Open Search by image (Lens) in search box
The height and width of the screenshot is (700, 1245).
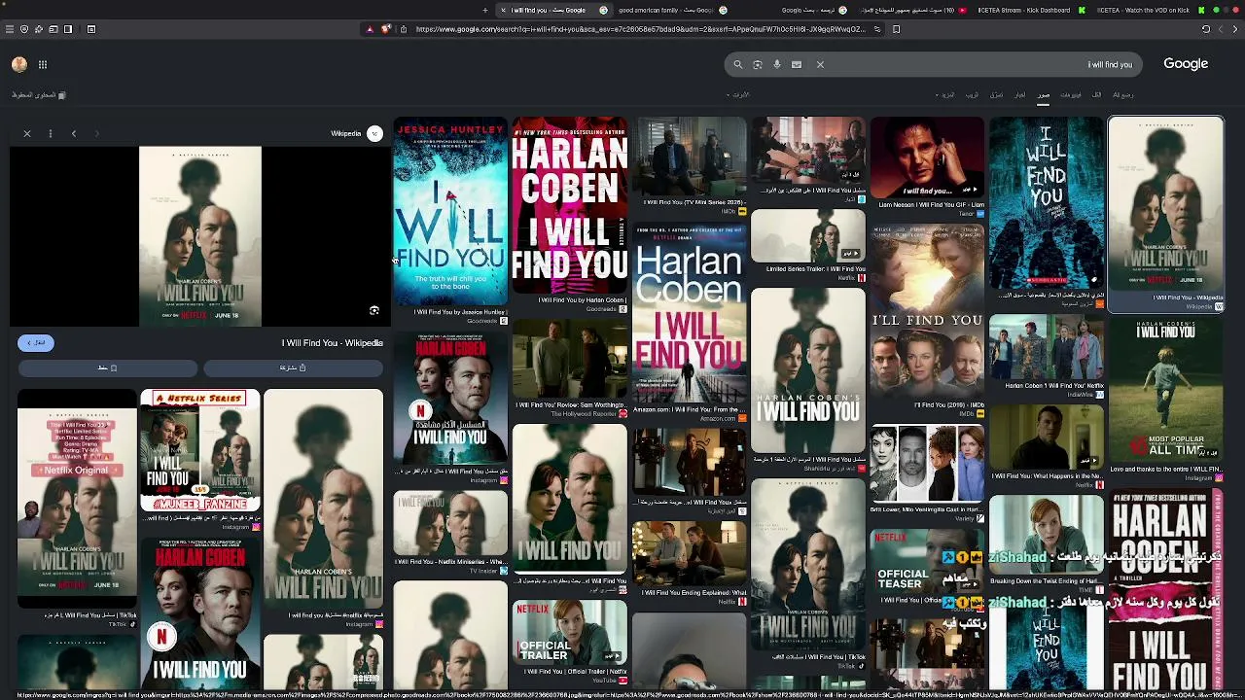[x=758, y=64]
